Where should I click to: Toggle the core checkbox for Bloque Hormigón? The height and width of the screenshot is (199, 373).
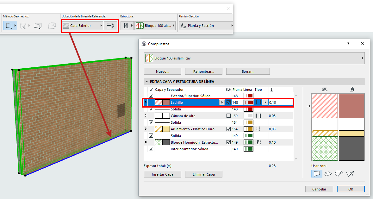228,142
